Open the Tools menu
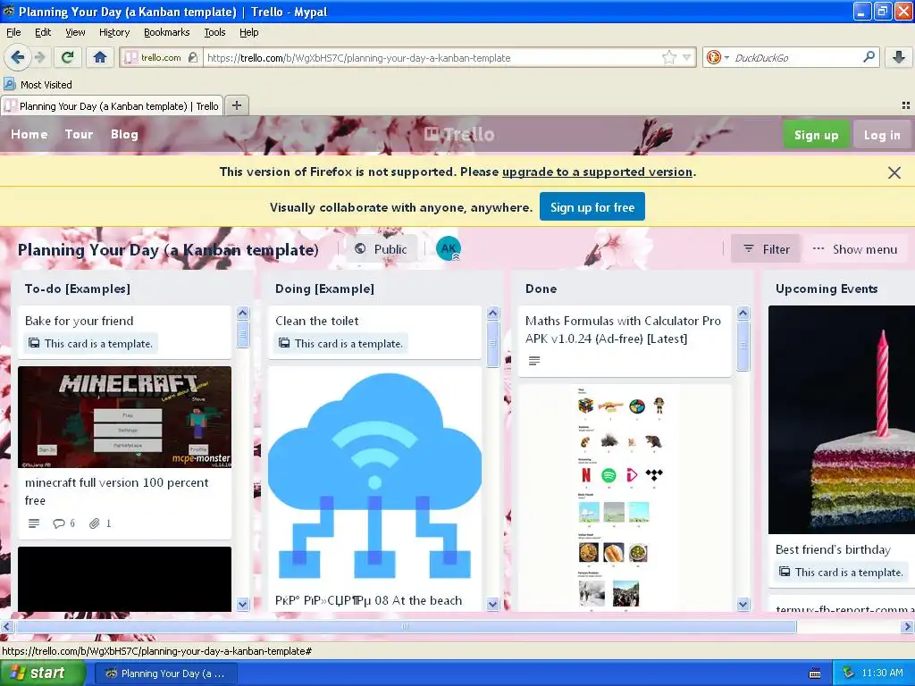The width and height of the screenshot is (915, 686). (214, 32)
